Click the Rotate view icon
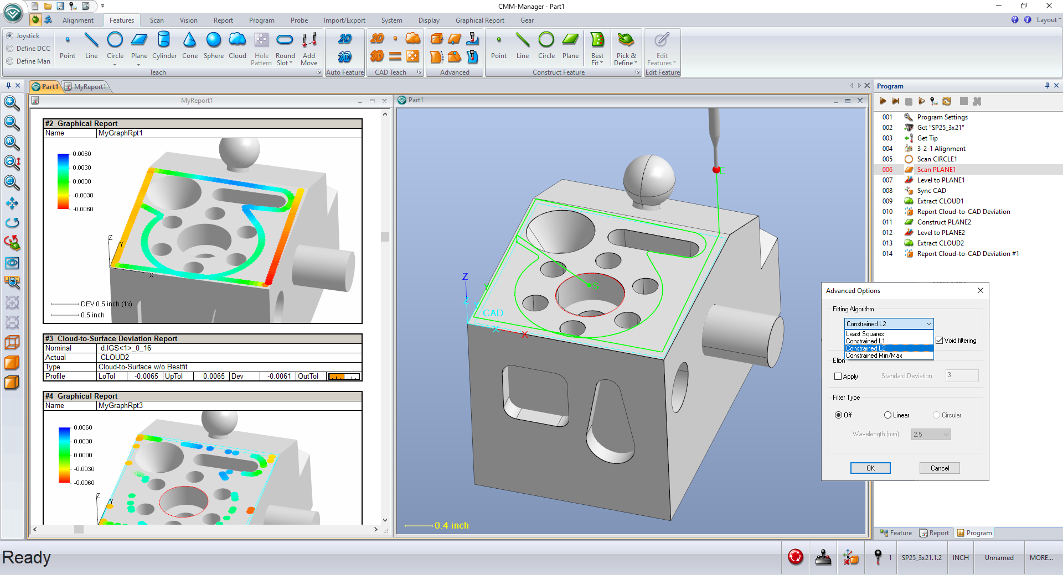 pyautogui.click(x=12, y=223)
